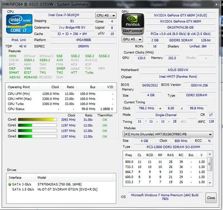
Task: Click the 3093 MHz Core0 clock value
Action: click(x=68, y=119)
